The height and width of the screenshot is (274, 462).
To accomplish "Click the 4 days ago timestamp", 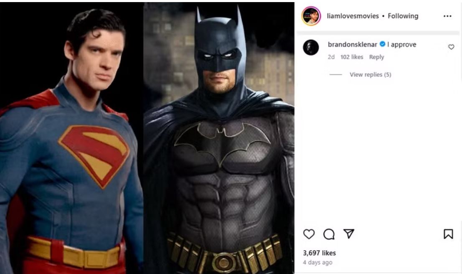I will [x=317, y=262].
